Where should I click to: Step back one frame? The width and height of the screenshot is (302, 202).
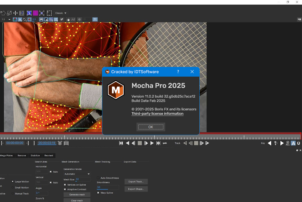point(133,143)
